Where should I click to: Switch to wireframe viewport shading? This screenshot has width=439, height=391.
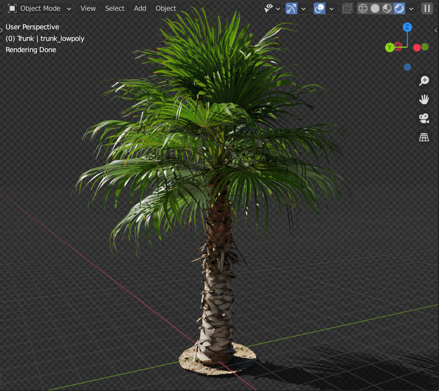point(363,8)
